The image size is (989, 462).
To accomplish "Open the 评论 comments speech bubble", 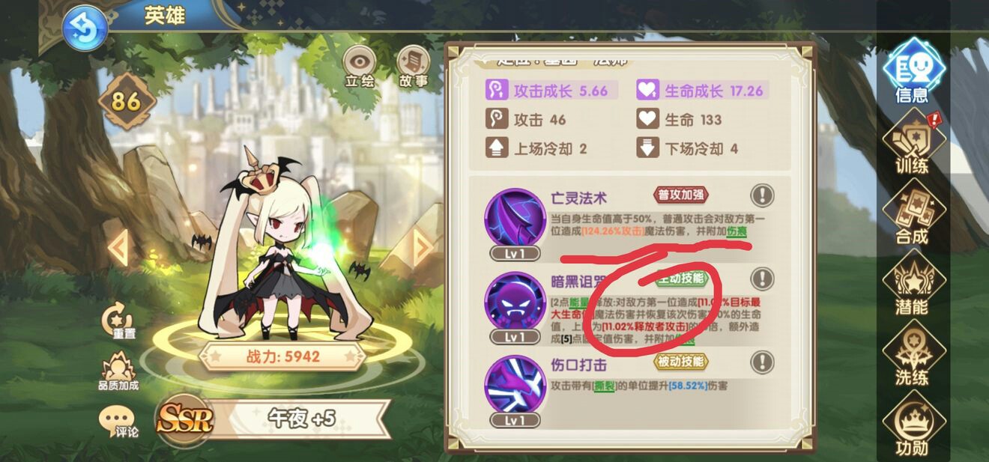I will (118, 423).
